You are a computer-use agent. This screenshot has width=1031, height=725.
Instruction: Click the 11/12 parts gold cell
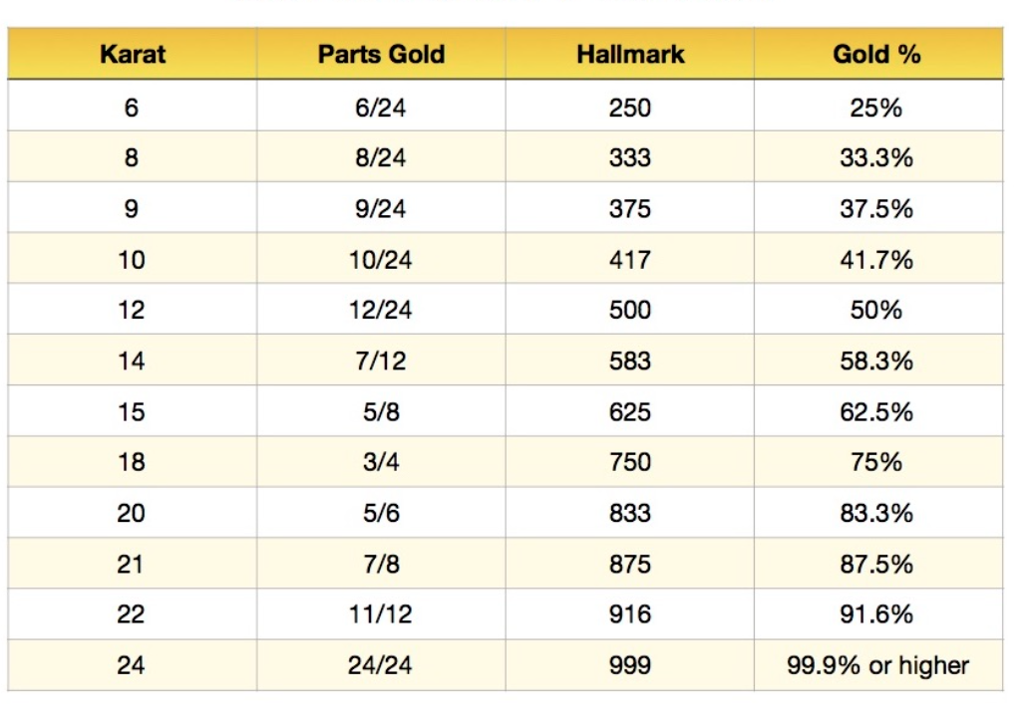[381, 614]
